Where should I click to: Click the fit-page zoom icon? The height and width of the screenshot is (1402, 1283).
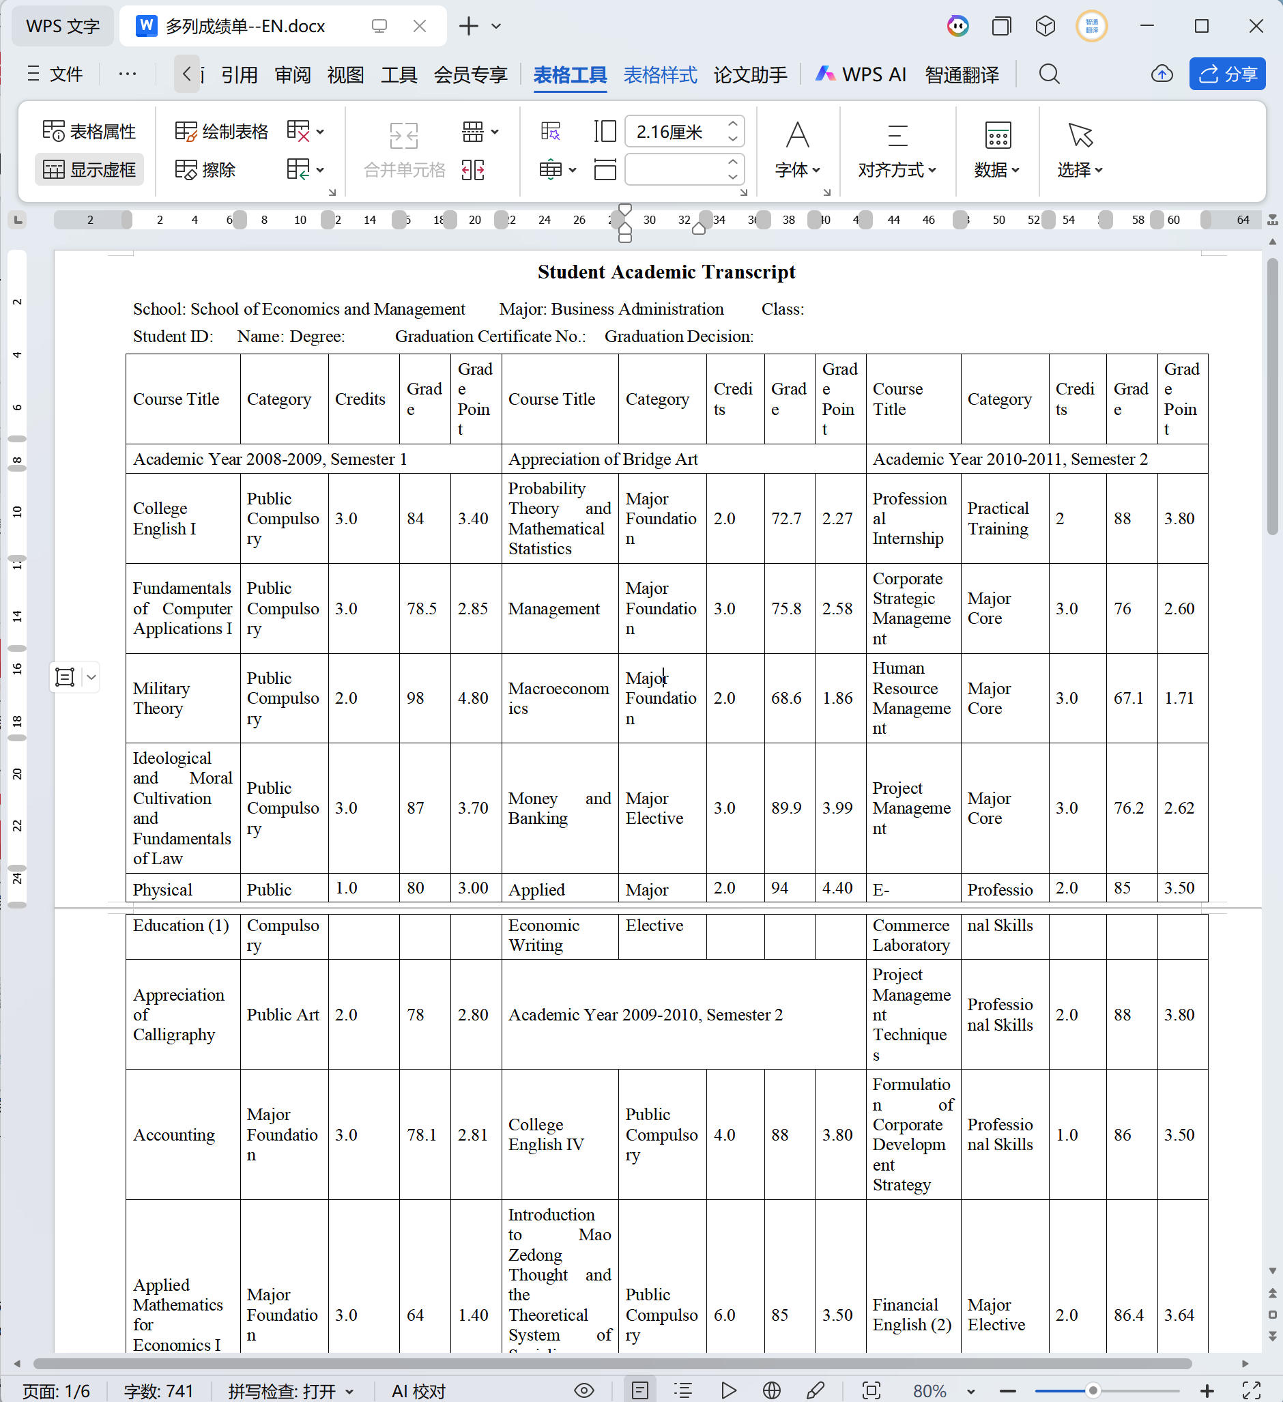tap(871, 1390)
